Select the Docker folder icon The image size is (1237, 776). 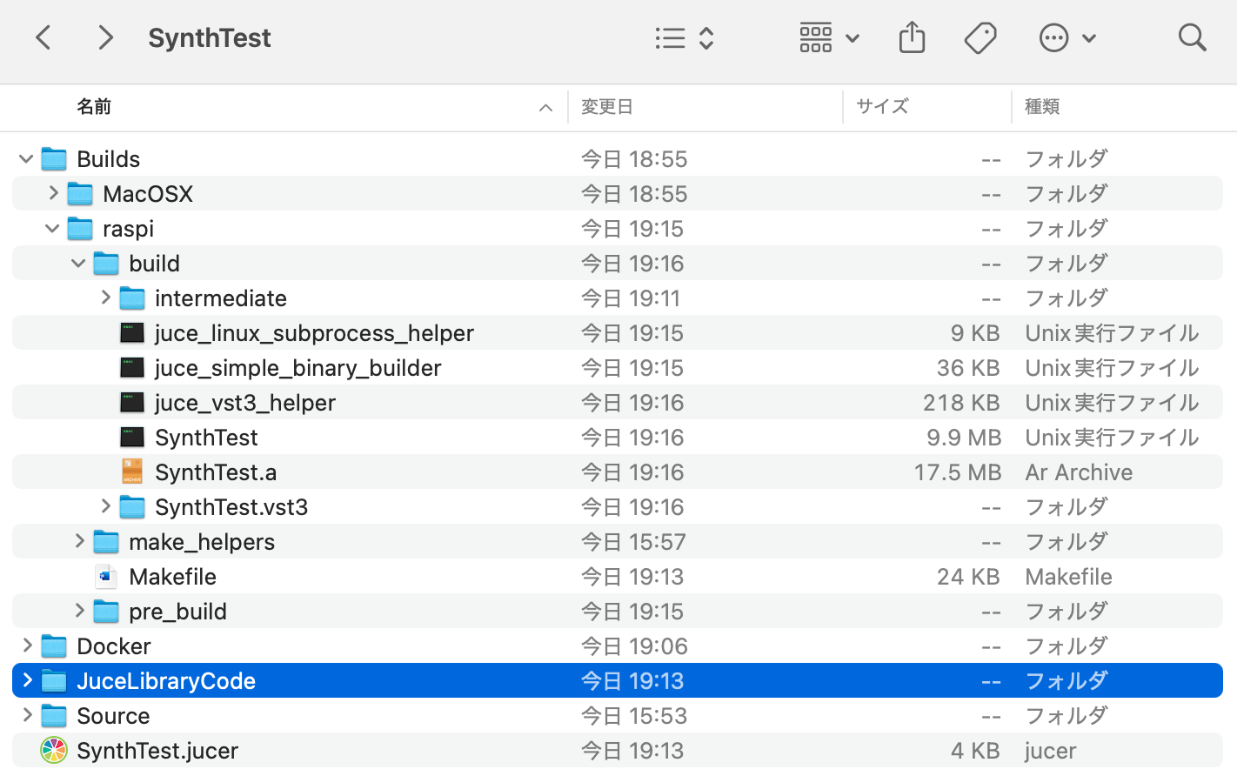54,646
